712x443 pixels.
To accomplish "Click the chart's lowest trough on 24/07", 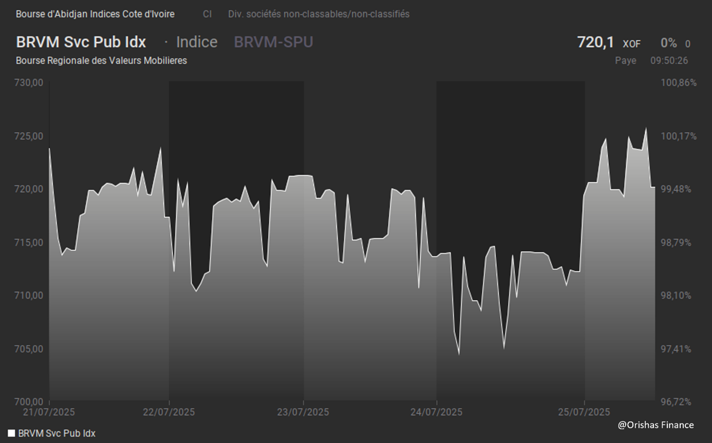I will (459, 354).
